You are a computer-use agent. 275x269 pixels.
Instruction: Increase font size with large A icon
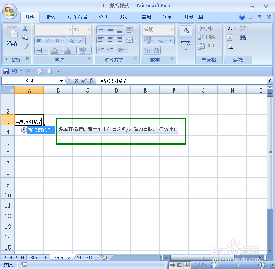point(72,41)
